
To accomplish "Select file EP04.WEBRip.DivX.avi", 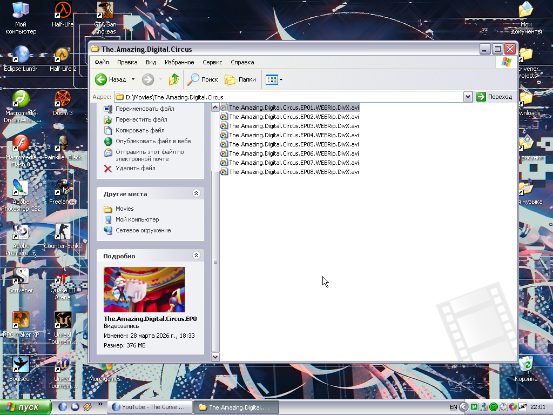I will click(x=289, y=135).
